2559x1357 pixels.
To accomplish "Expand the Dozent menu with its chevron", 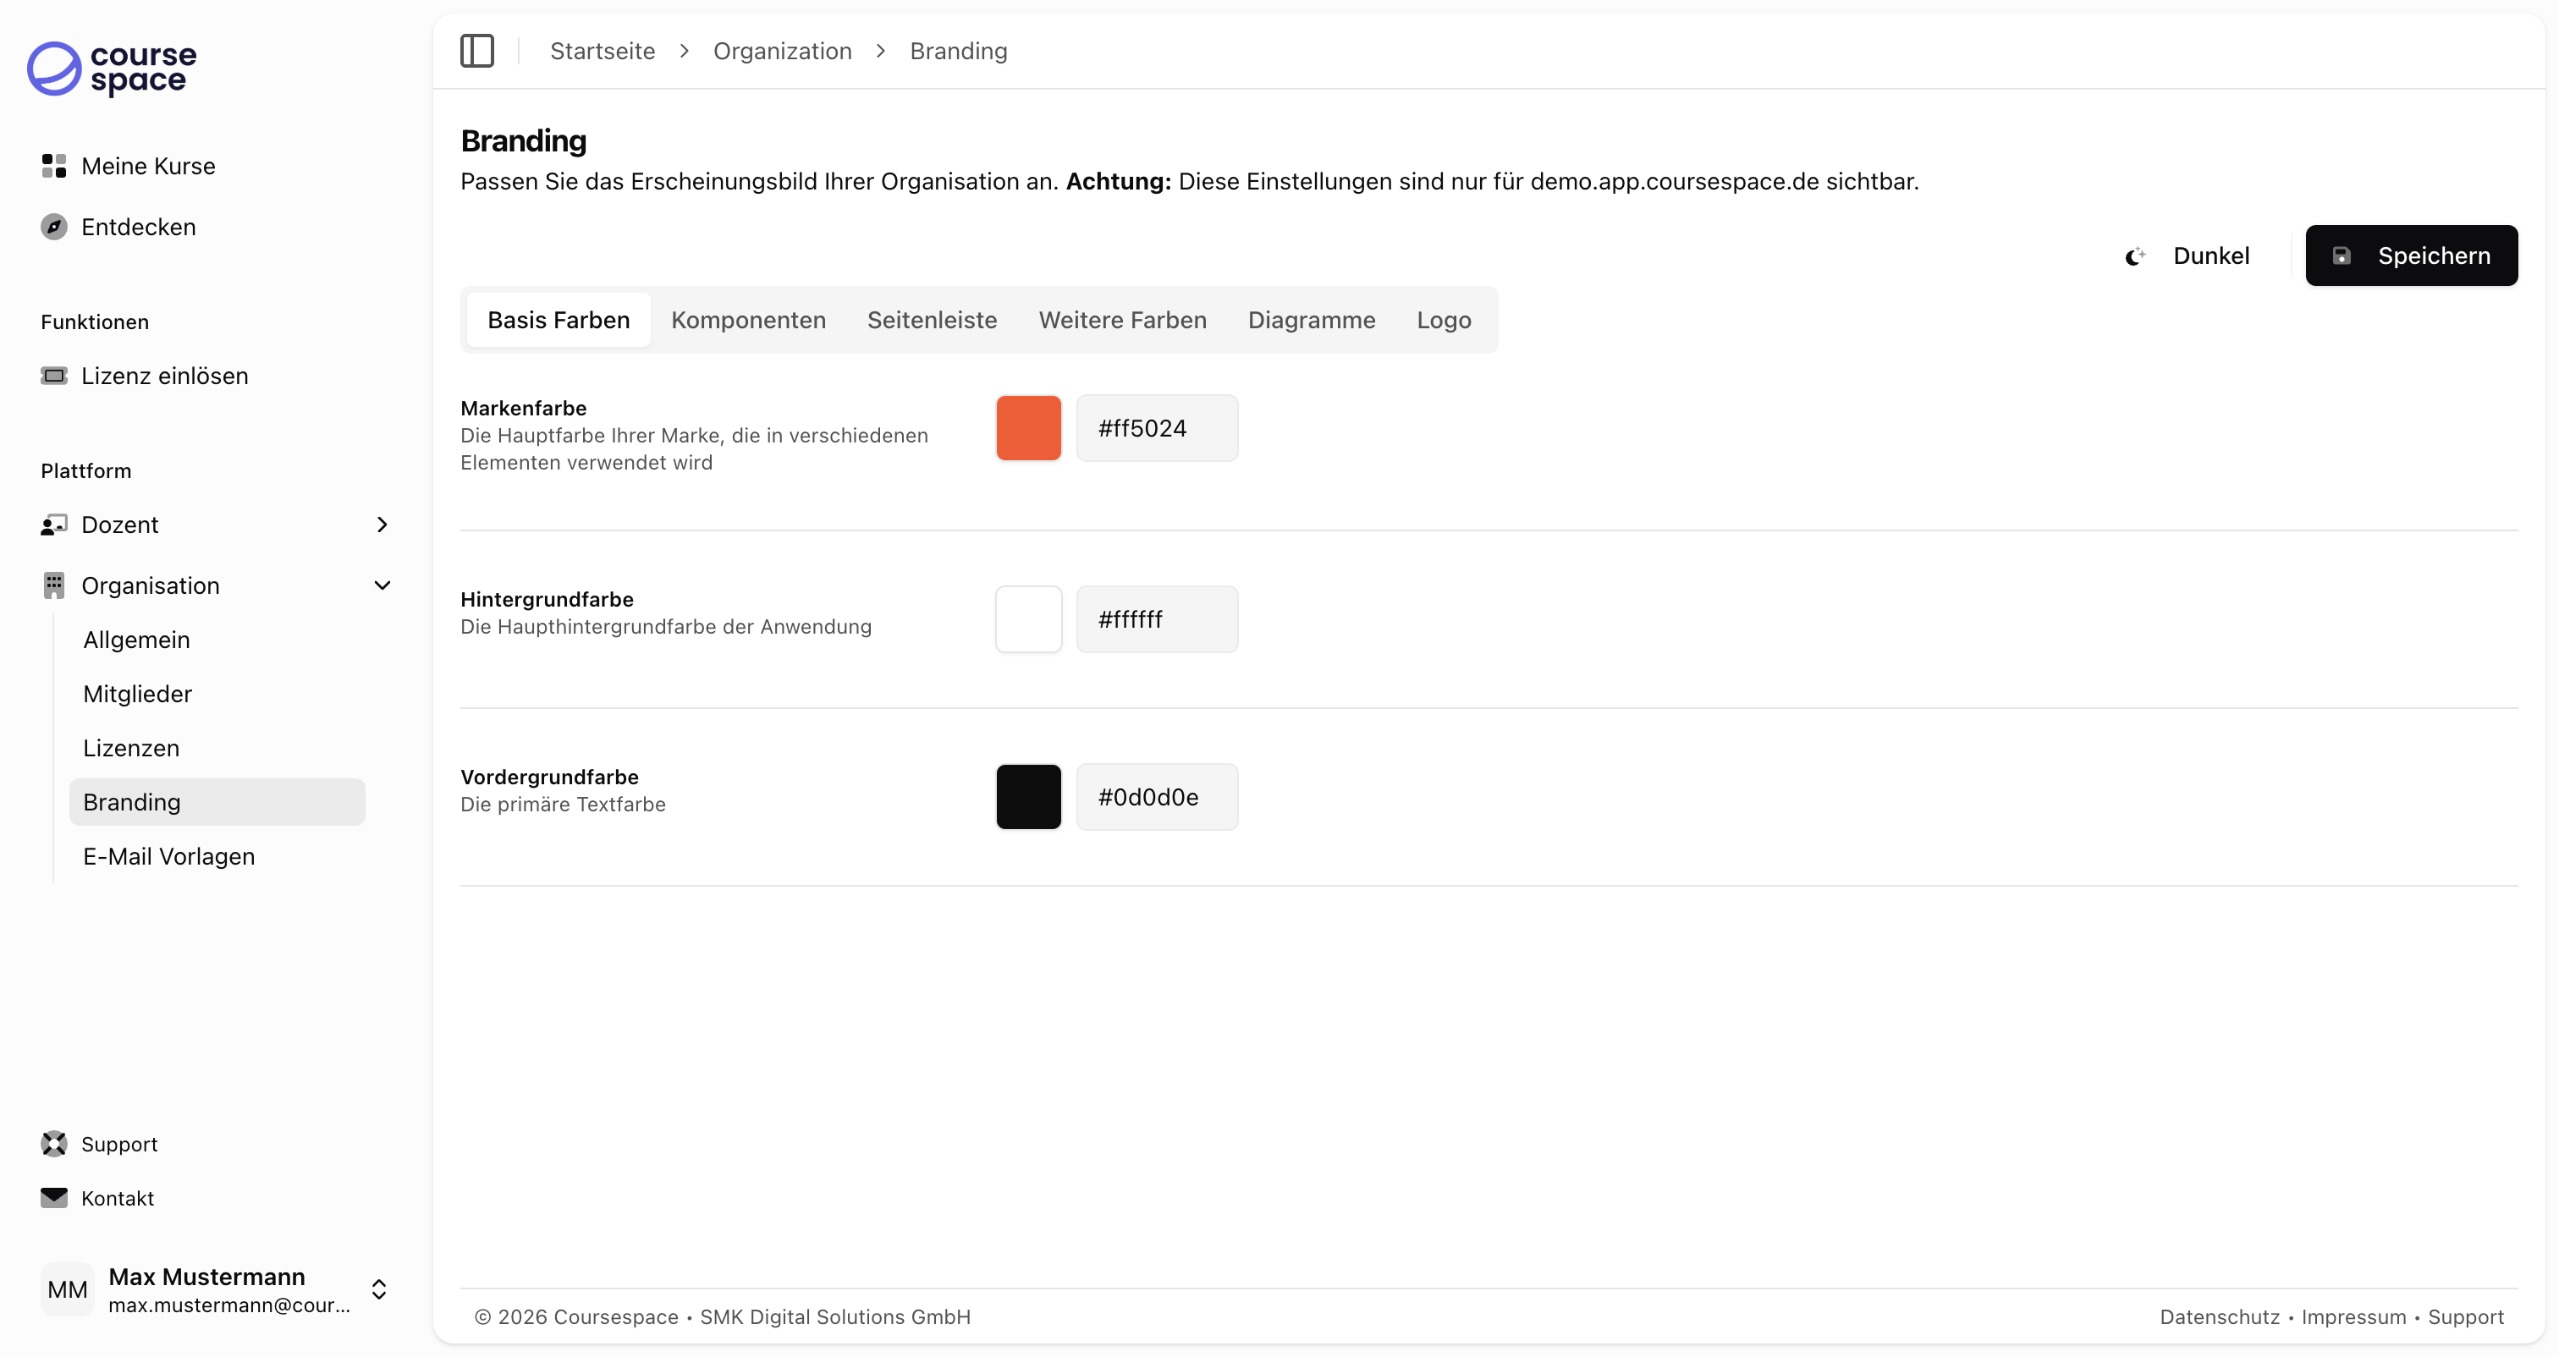I will (382, 525).
